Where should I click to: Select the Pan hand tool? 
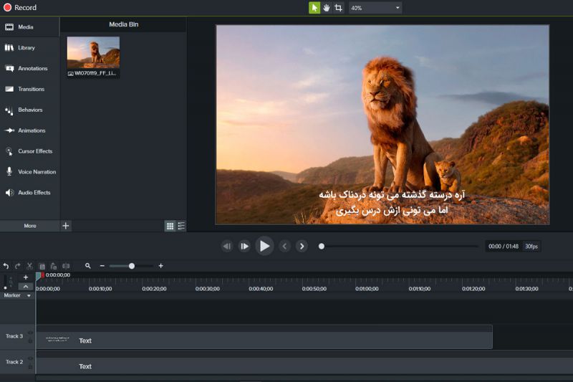click(327, 8)
